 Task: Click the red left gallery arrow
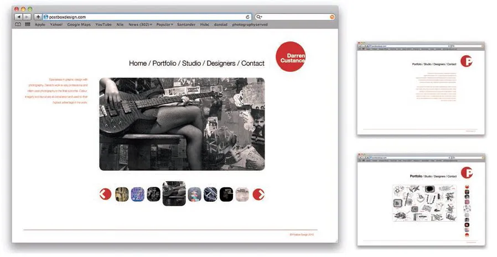(x=105, y=194)
